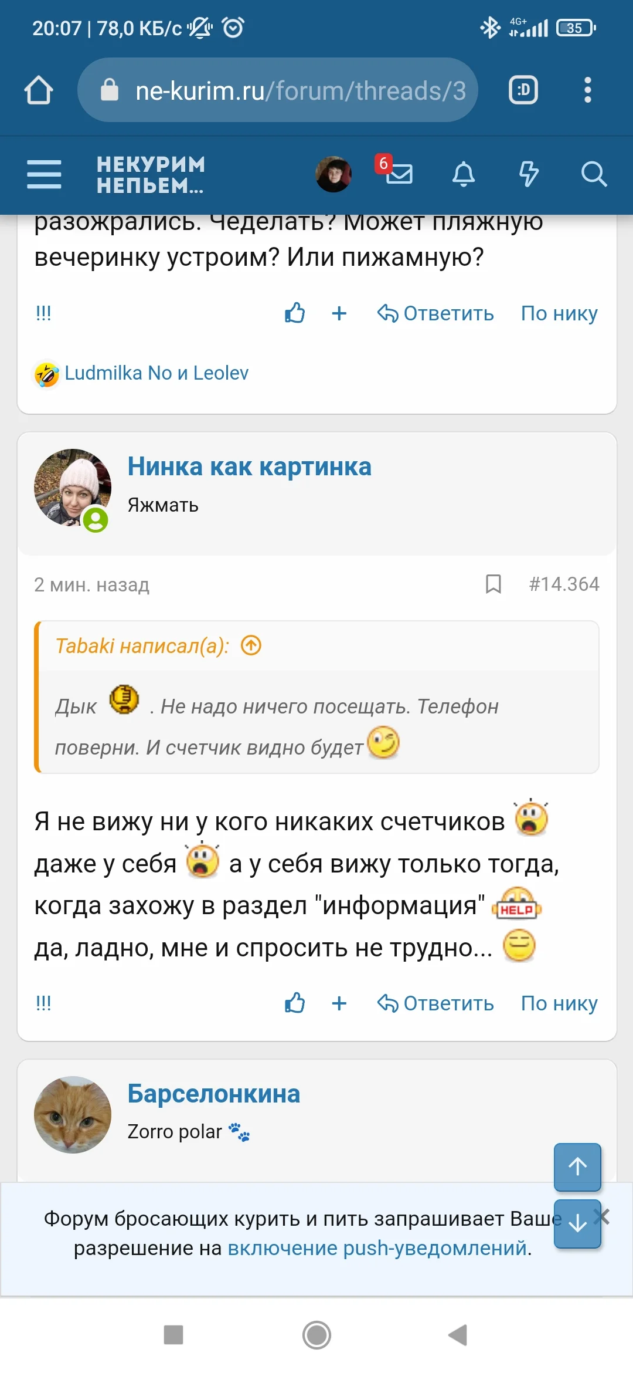Screen dimensions: 633x1373
Task: Open Барселонкина's cat avatar
Action: [x=73, y=1114]
